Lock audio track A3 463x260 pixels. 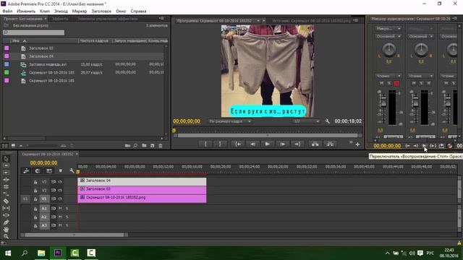click(35, 225)
